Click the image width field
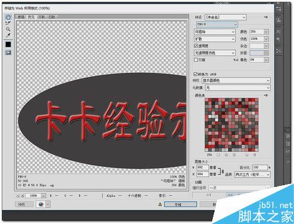This screenshot has height=224, width=294. point(203,168)
